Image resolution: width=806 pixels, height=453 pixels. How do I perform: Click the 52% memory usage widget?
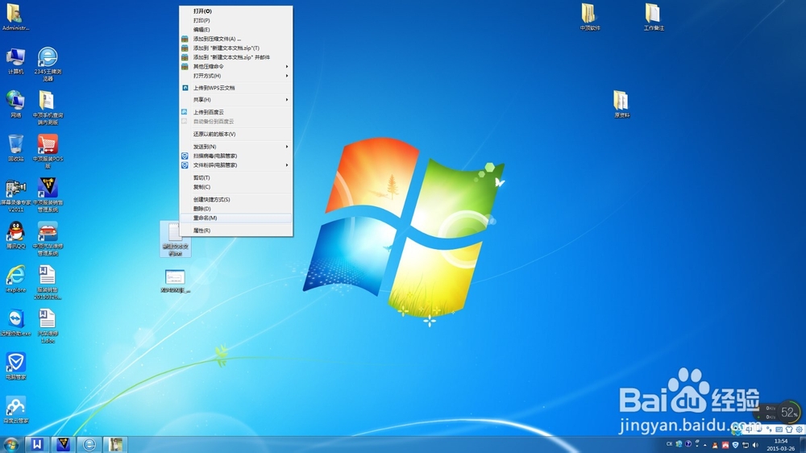(x=788, y=412)
